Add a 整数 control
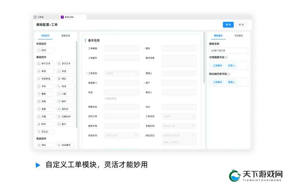The image size is (285, 183). [x=45, y=94]
